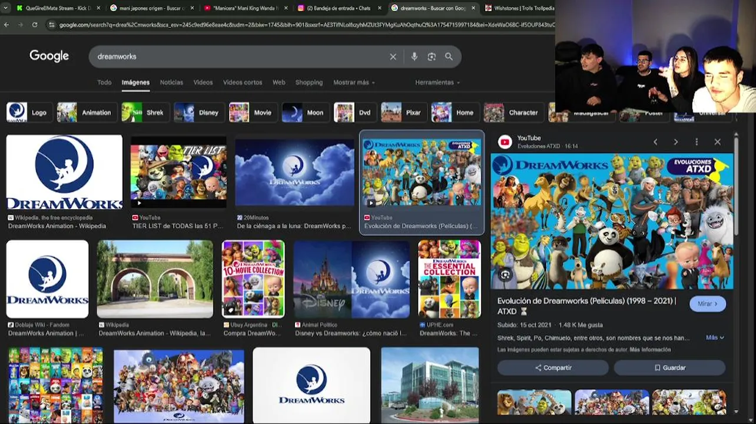Filter images by the 'Animation' chip

pos(86,112)
